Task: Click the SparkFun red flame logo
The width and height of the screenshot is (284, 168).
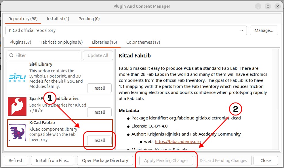Action: (17, 107)
